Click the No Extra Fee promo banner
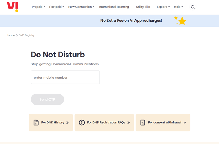The image size is (219, 144). tap(131, 21)
